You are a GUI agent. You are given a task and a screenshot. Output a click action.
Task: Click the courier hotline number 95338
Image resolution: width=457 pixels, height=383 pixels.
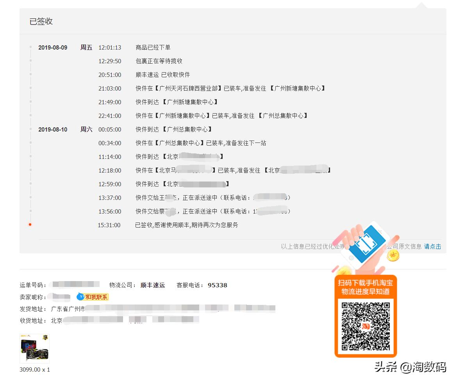point(217,285)
